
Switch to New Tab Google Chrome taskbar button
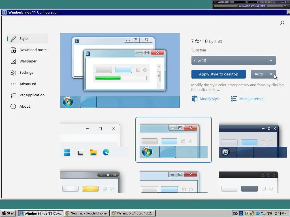tap(87, 214)
